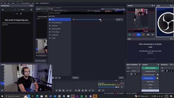Add a source with the plus icon

(x=76, y=91)
